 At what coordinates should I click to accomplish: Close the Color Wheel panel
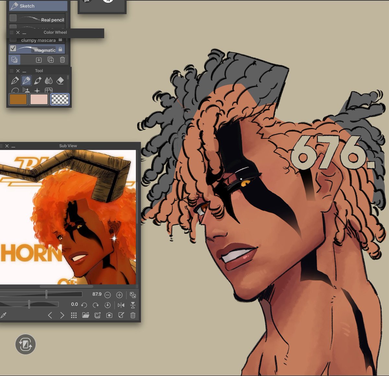(18, 32)
